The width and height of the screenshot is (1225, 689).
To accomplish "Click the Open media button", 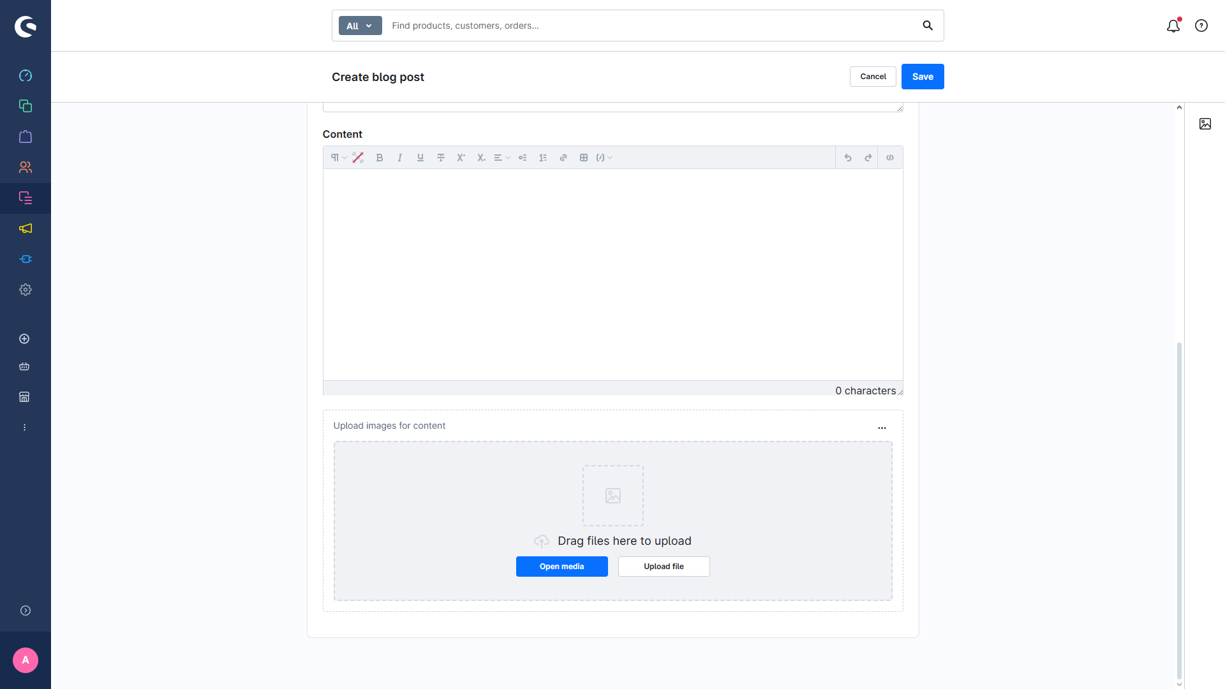I will [x=561, y=567].
